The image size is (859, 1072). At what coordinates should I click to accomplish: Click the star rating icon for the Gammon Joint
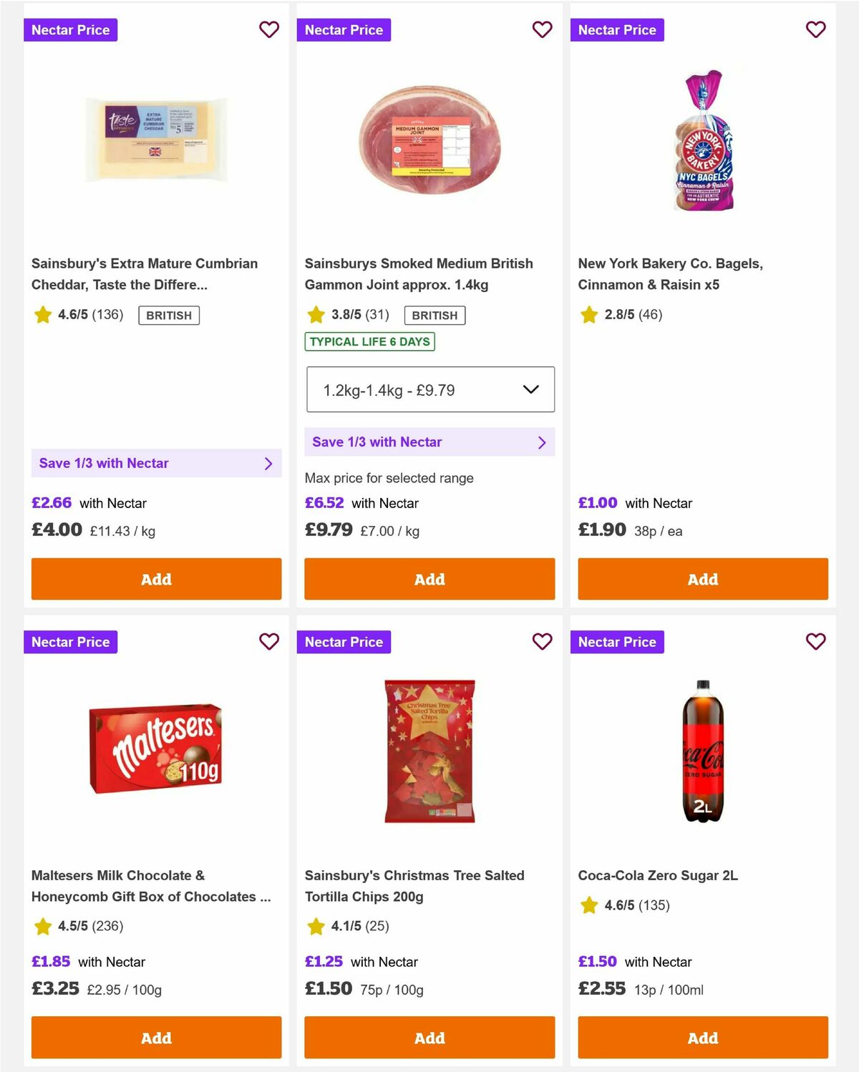[315, 315]
